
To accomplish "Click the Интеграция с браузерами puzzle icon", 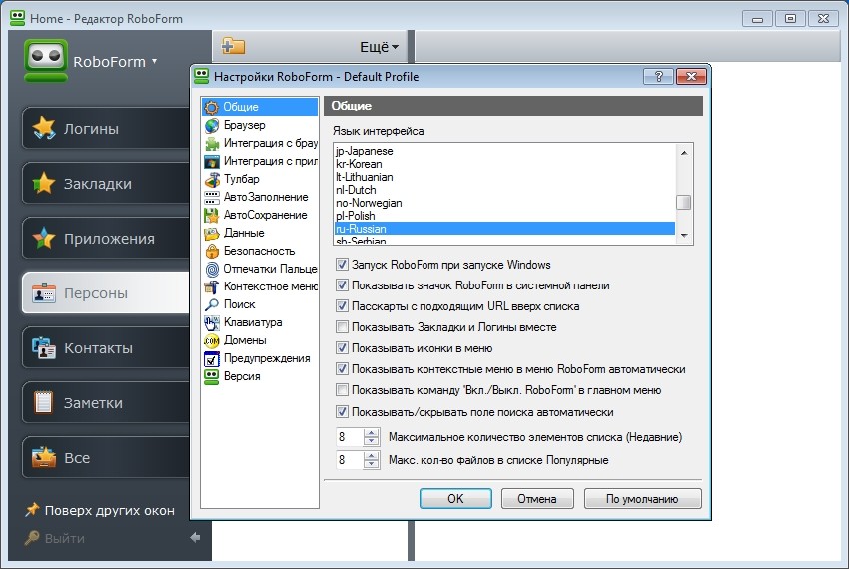I will click(x=211, y=144).
